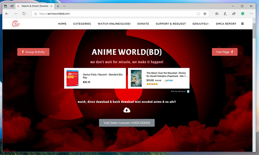Viewport: 259px width, 155px height.
Task: Open SUPPORT & REQUEST menu item
Action: tap(171, 24)
